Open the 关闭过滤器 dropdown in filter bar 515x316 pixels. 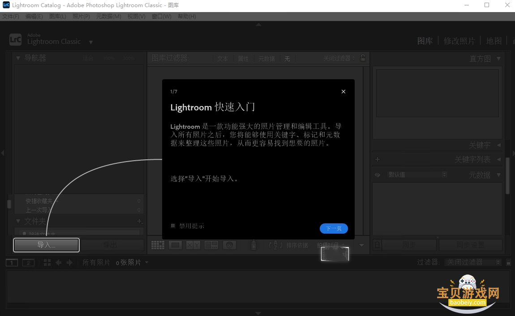coord(339,58)
